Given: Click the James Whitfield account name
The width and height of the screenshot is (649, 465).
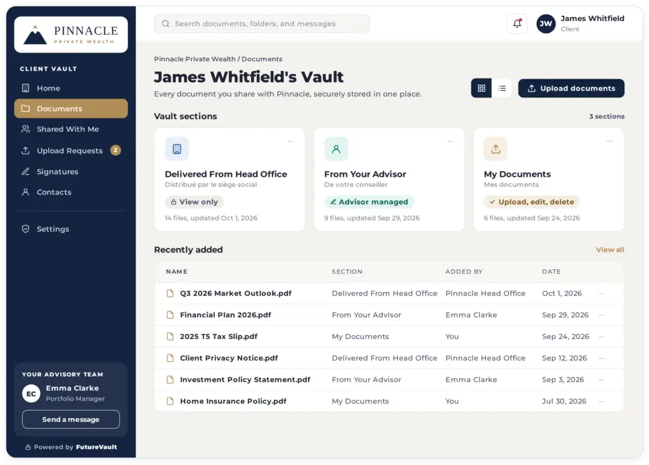Looking at the screenshot, I should click(x=593, y=18).
